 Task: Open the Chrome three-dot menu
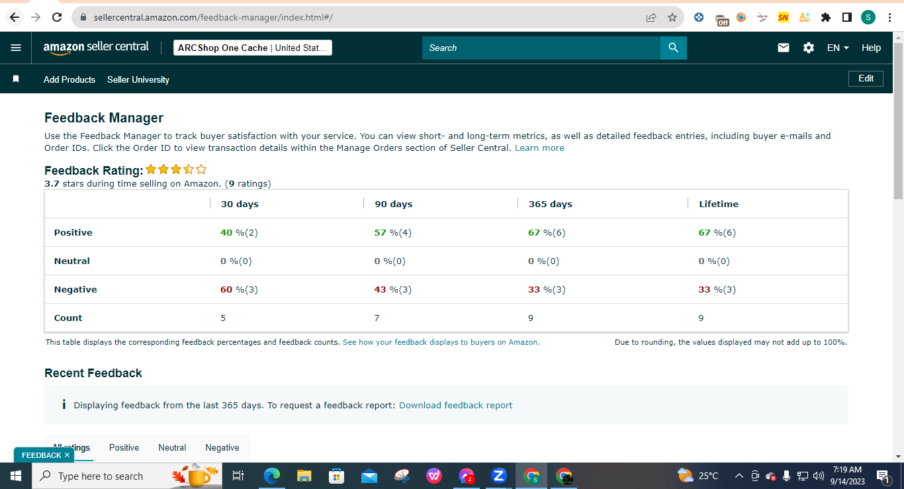889,17
